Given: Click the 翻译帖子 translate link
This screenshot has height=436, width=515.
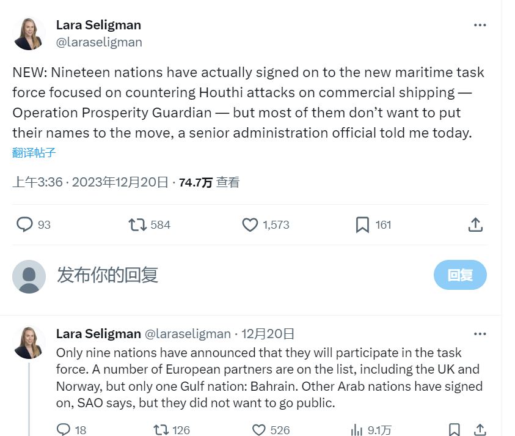Looking at the screenshot, I should pos(34,153).
